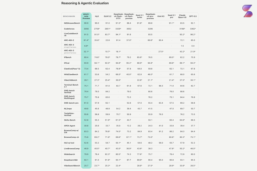
Task: Click the Claude Opus 4.8 column header
Action: pos(182,16)
